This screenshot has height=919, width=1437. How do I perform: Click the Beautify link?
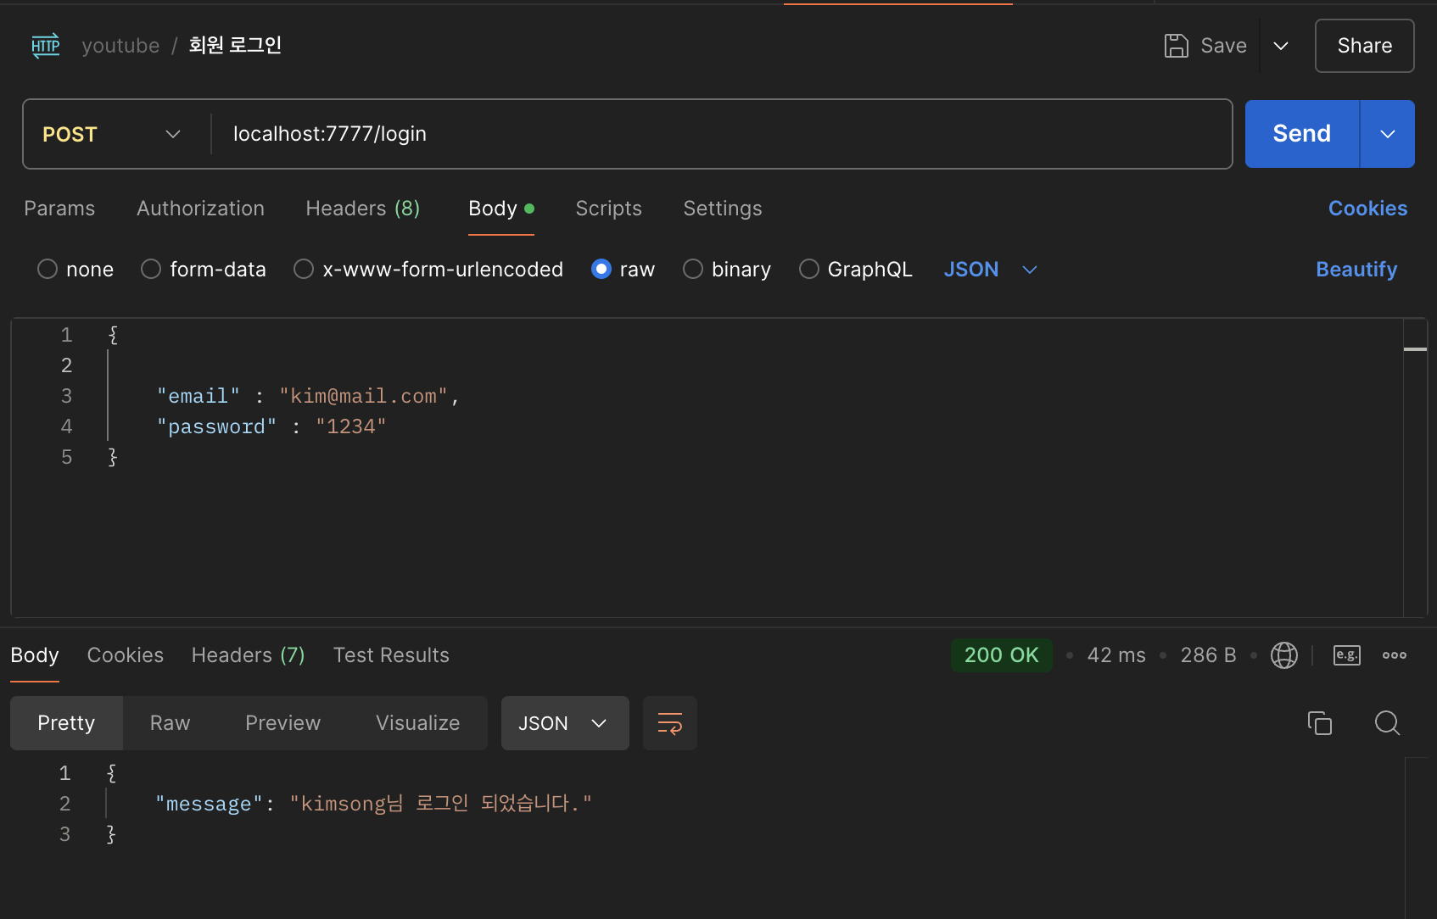click(1356, 270)
